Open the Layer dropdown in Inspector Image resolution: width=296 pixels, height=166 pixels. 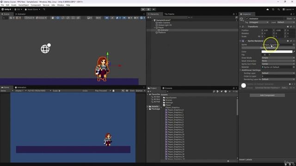[x=286, y=23]
